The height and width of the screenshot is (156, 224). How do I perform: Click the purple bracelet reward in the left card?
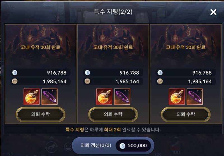click(x=50, y=97)
